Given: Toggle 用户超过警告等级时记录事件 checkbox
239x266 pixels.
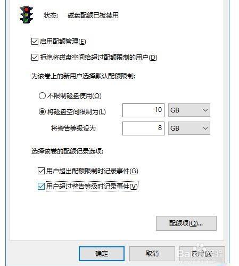Looking at the screenshot, I should pyautogui.click(x=41, y=187).
